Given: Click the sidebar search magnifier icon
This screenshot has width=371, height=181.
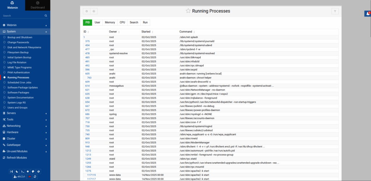Looking at the screenshot, I should (x=46, y=16).
